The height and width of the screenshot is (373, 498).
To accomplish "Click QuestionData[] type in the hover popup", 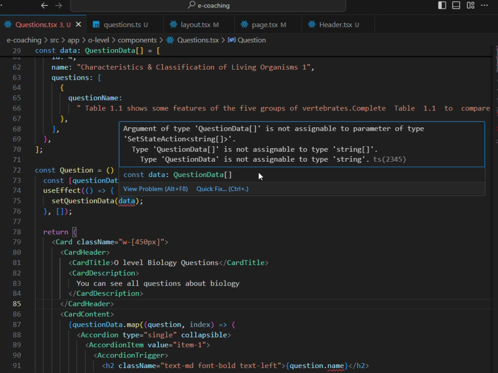I will 203,175.
